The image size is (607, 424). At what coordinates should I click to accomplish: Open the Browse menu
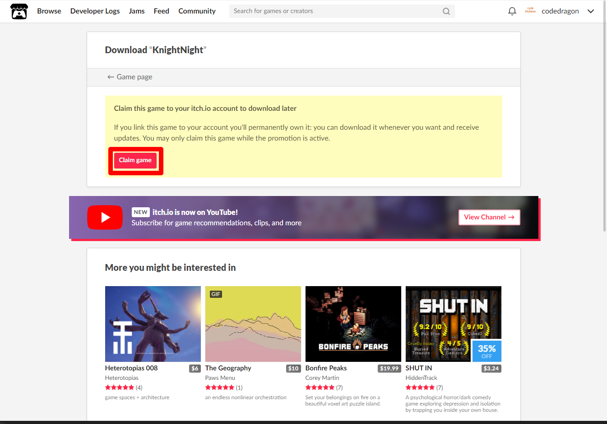(49, 11)
